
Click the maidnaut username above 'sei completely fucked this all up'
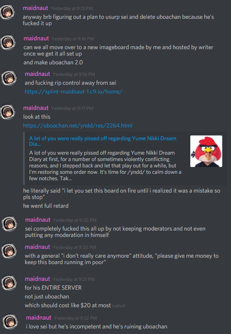tap(38, 220)
